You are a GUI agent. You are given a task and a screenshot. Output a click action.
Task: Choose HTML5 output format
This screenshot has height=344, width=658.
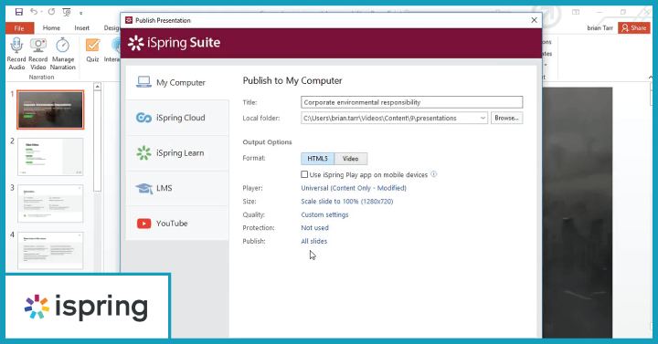point(318,159)
